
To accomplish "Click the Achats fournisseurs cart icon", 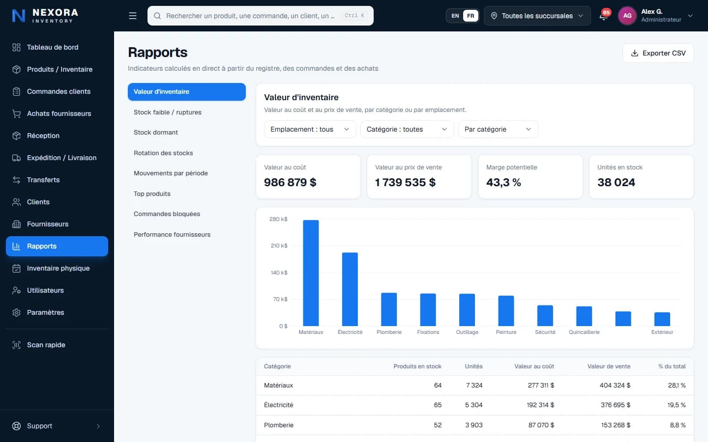I will click(16, 113).
